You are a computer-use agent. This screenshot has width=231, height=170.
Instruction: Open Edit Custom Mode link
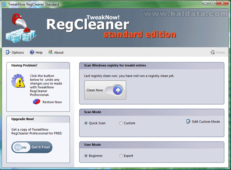pos(203,122)
